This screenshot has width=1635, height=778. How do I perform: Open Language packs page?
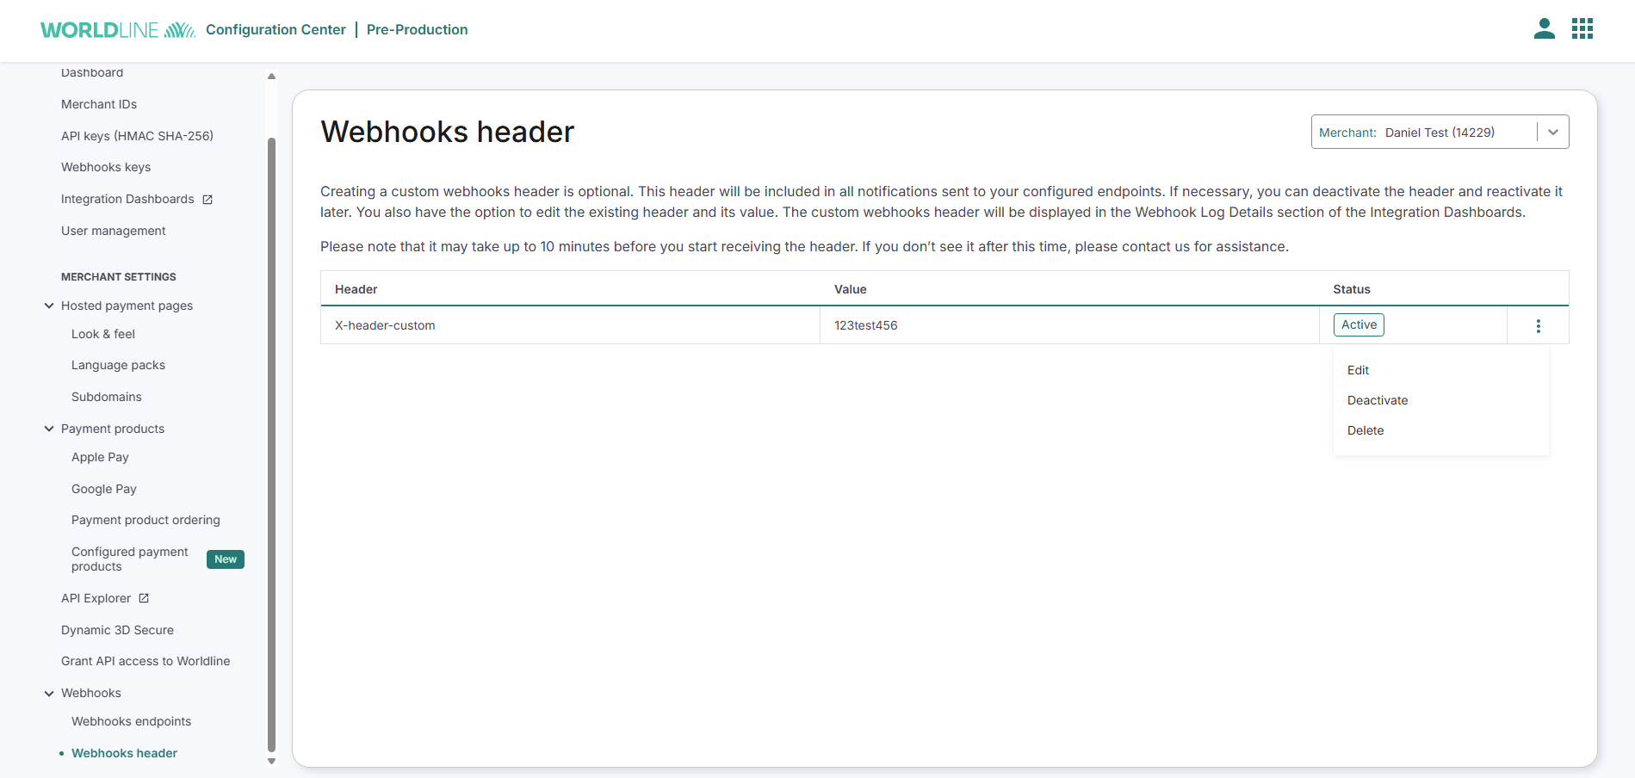[x=118, y=365]
